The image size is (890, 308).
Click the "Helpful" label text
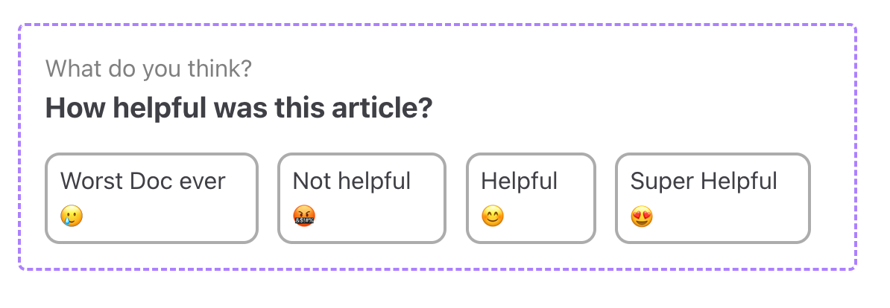pos(520,182)
